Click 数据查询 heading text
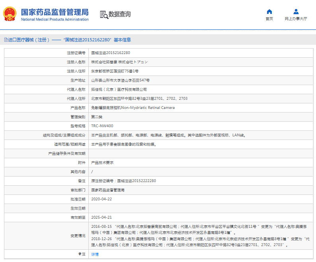This screenshot has height=262, width=316. (120, 14)
